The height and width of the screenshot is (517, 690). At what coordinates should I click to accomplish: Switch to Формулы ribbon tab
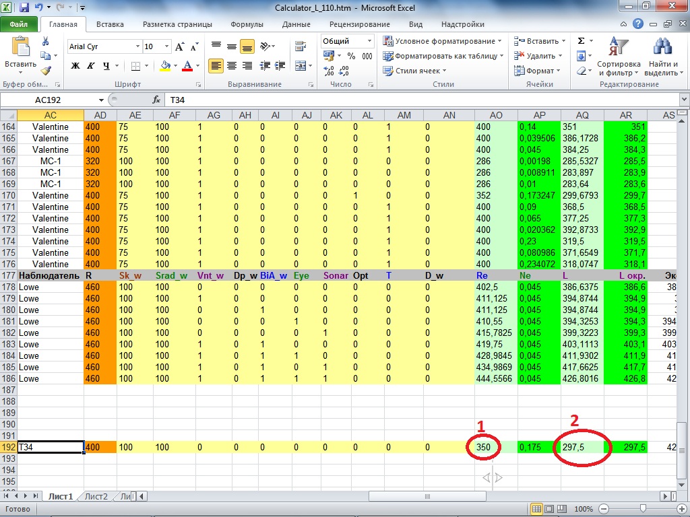[x=247, y=24]
